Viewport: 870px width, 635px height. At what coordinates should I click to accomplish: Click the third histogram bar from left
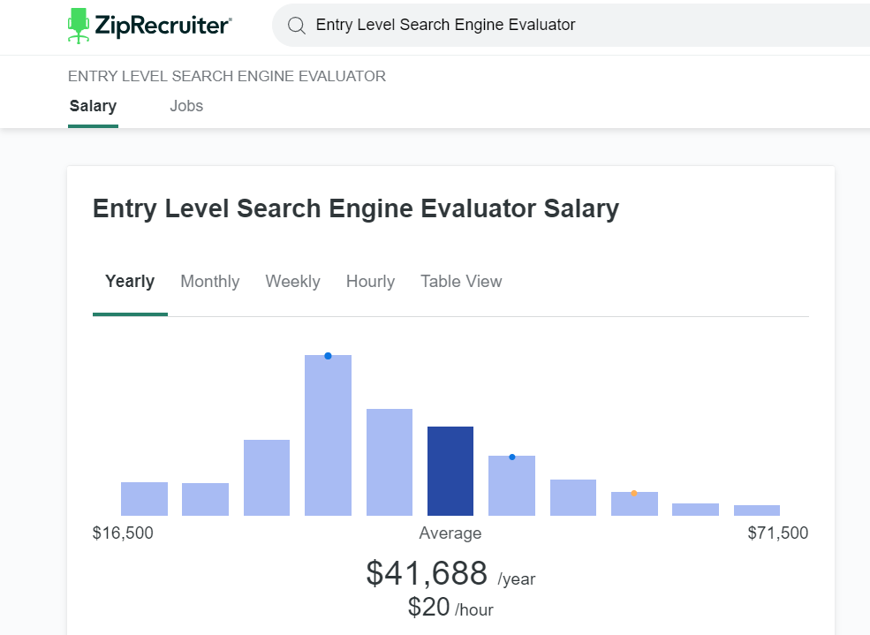[x=267, y=478]
